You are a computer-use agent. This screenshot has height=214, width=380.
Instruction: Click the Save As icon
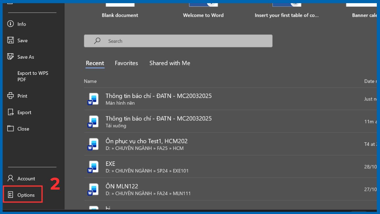[x=10, y=57]
